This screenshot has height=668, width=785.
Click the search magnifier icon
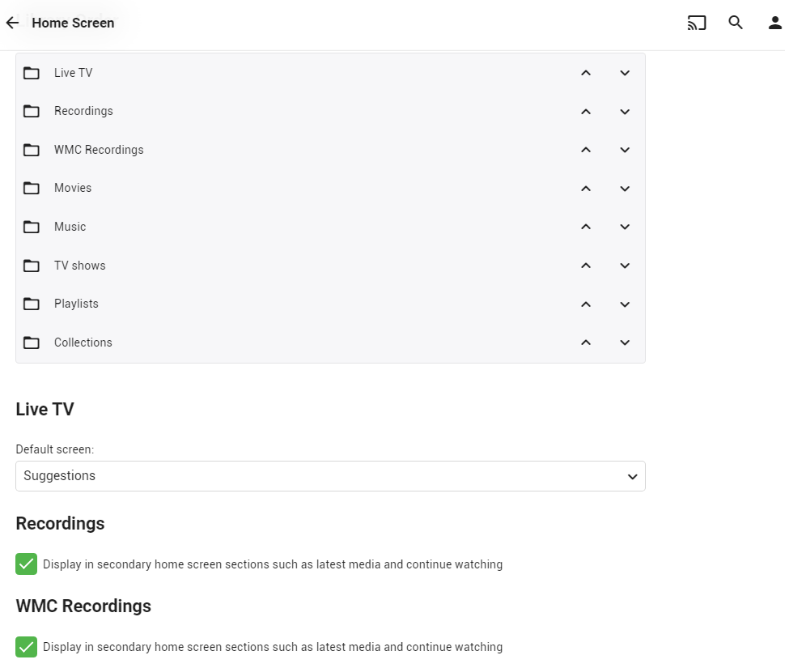736,23
